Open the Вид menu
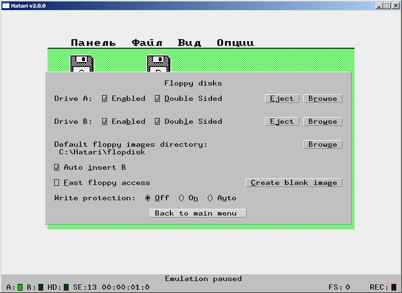The image size is (402, 293). (189, 43)
